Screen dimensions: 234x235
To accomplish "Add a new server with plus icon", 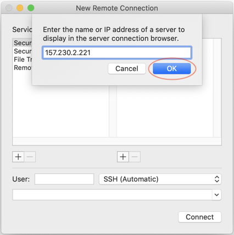I will click(123, 157).
